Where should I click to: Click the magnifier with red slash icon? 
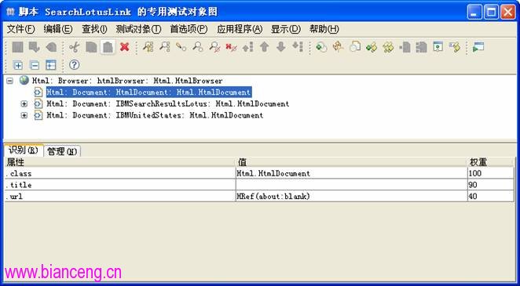coord(214,47)
